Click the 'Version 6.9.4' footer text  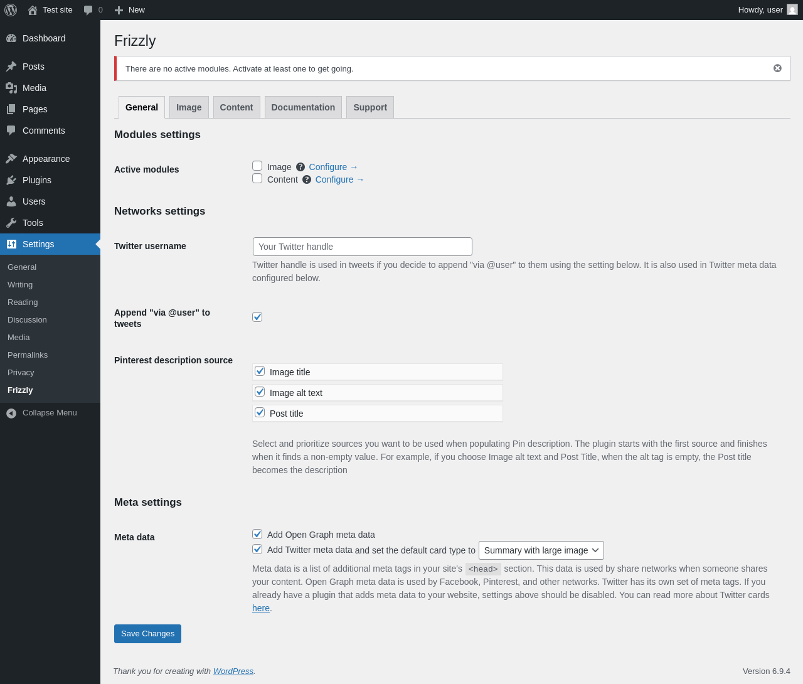click(x=767, y=671)
